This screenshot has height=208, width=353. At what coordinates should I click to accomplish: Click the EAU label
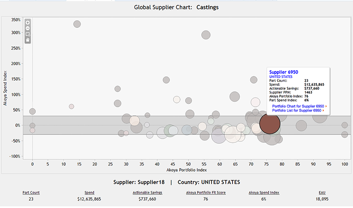(x=322, y=193)
